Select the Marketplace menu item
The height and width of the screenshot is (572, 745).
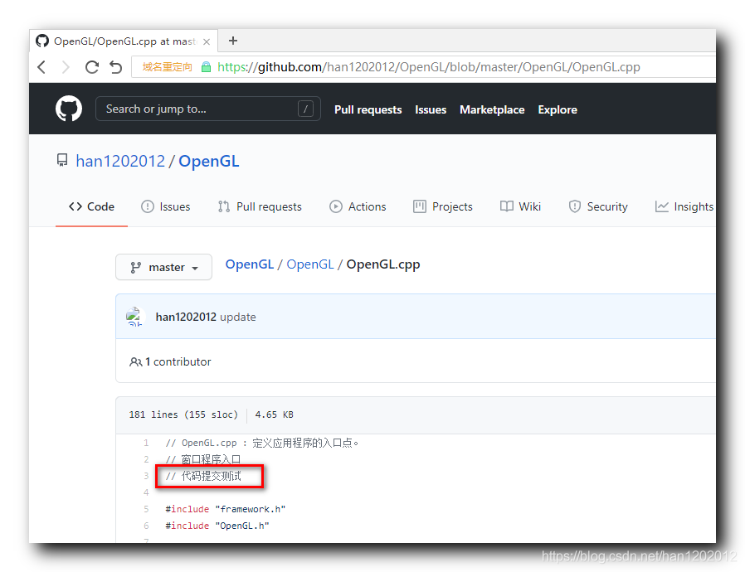[x=491, y=109]
